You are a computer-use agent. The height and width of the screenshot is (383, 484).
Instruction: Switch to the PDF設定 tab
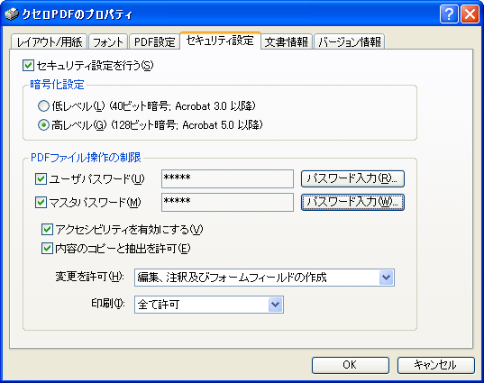point(154,41)
